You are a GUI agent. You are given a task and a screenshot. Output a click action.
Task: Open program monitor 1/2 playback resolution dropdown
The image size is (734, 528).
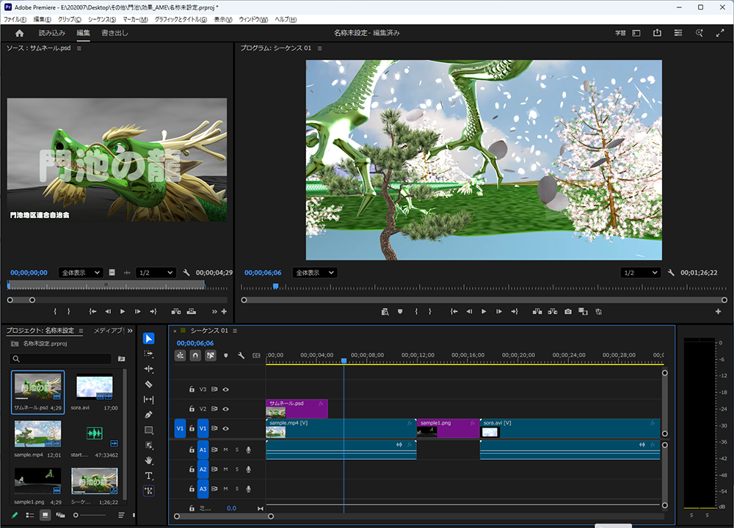point(640,273)
